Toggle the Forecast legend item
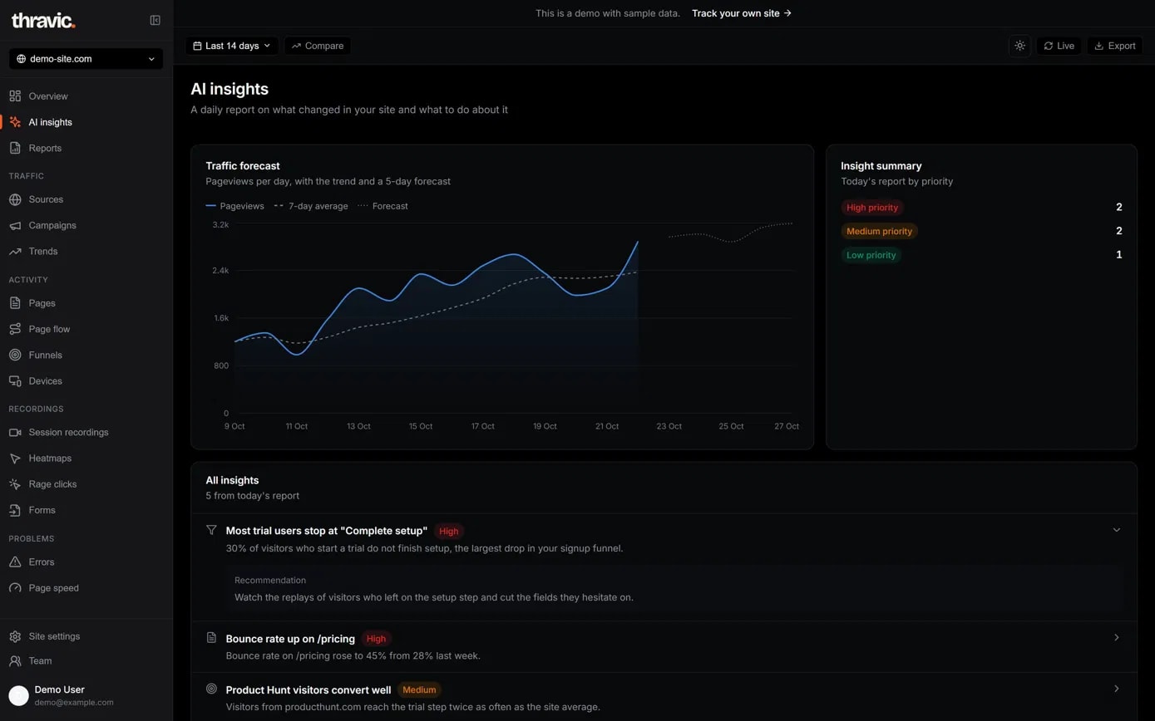1155x721 pixels. click(383, 206)
